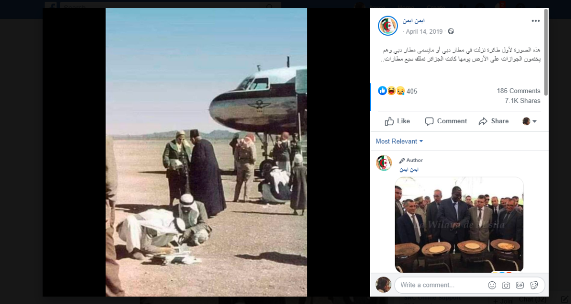Click the airplane photo in viewer
Screen dimensions: 571x304
(x=206, y=152)
